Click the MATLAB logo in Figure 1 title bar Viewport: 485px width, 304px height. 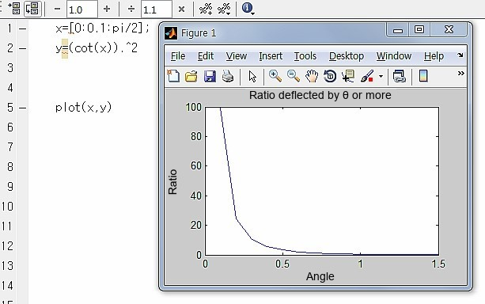point(171,32)
